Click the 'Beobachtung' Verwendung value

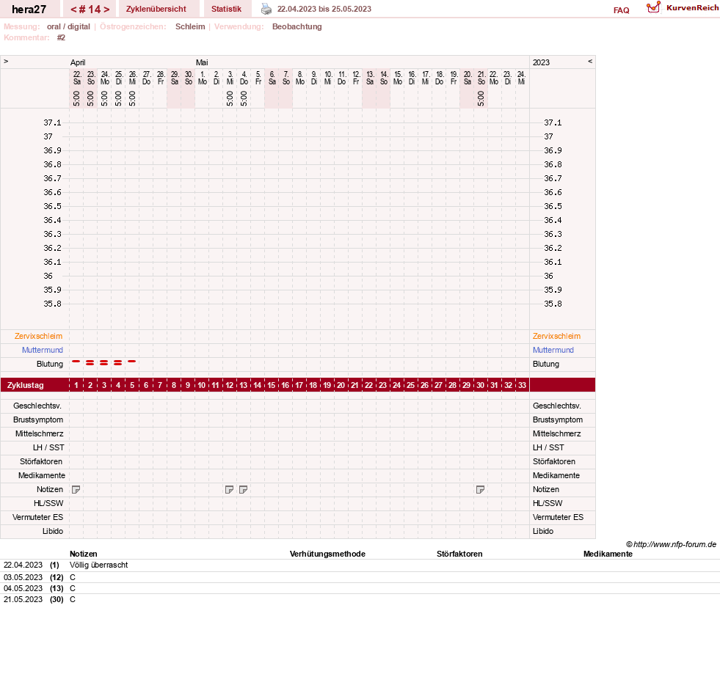[297, 26]
